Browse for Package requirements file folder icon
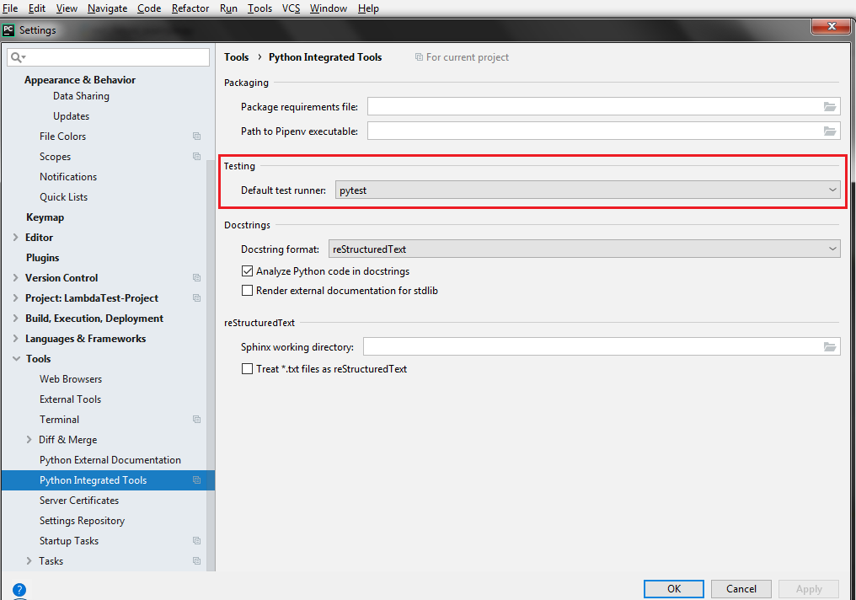The width and height of the screenshot is (856, 600). (830, 107)
